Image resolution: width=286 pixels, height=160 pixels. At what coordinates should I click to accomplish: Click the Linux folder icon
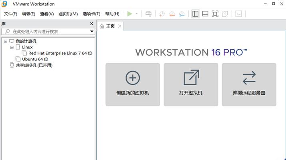coord(18,47)
